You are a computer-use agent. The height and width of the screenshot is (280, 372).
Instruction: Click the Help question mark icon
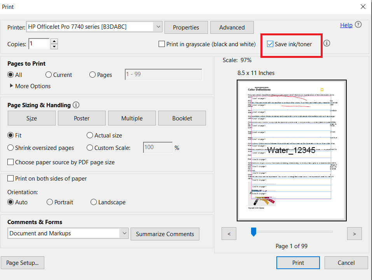click(x=358, y=24)
